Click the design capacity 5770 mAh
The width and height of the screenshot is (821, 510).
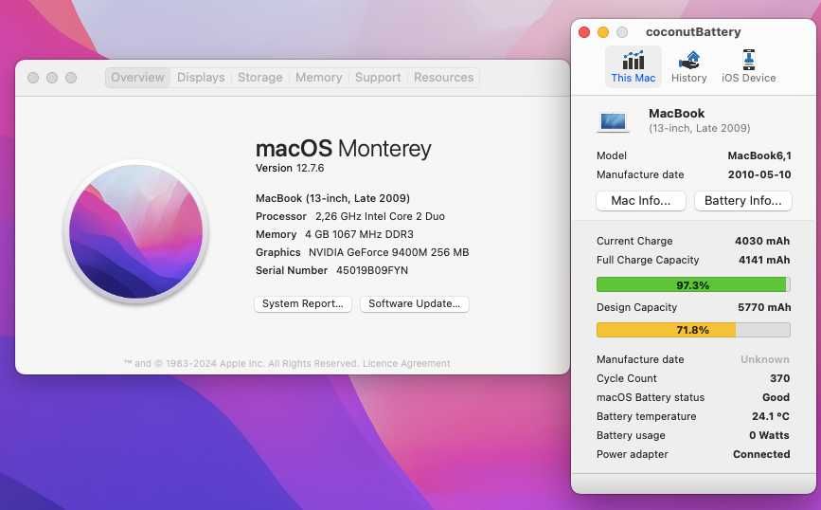[x=764, y=307]
